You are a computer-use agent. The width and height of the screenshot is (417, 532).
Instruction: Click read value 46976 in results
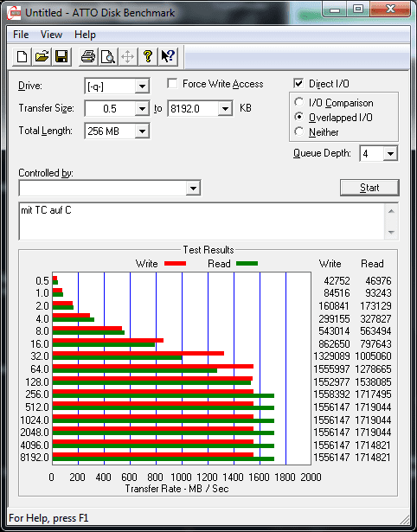[x=378, y=281]
